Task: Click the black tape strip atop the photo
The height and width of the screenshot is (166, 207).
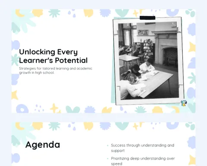Action: pyautogui.click(x=147, y=18)
